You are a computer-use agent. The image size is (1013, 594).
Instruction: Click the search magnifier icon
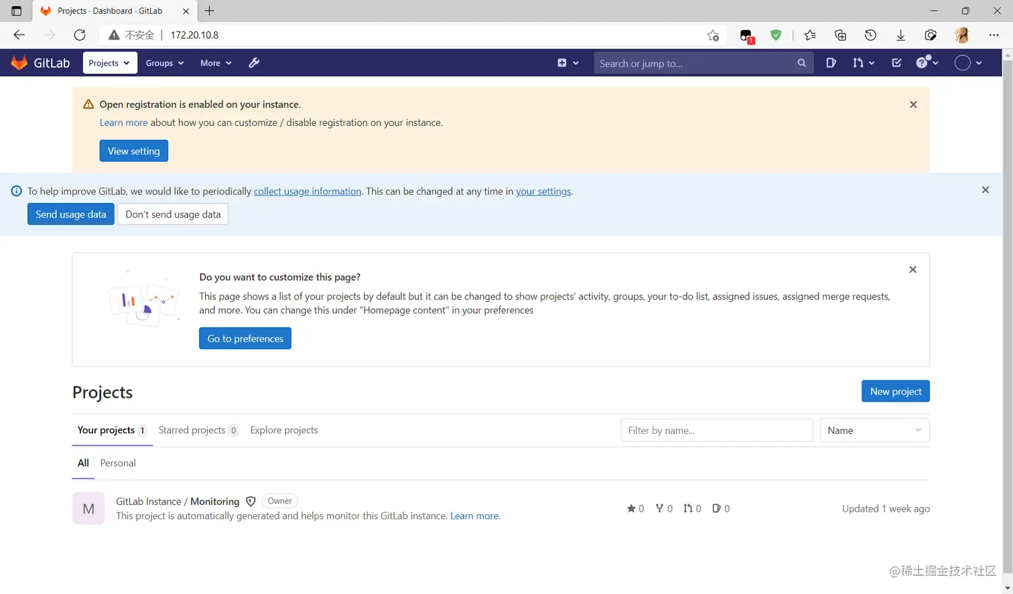(x=801, y=63)
